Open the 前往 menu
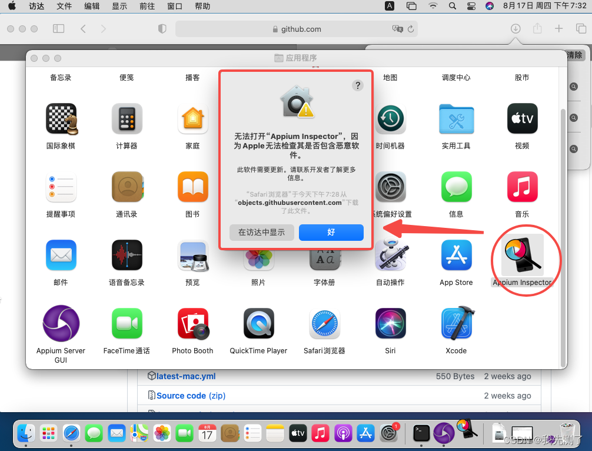Screen dimensions: 592x451 [147, 6]
